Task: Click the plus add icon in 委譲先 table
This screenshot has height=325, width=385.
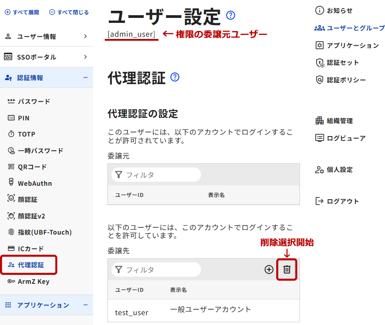Action: click(x=269, y=269)
